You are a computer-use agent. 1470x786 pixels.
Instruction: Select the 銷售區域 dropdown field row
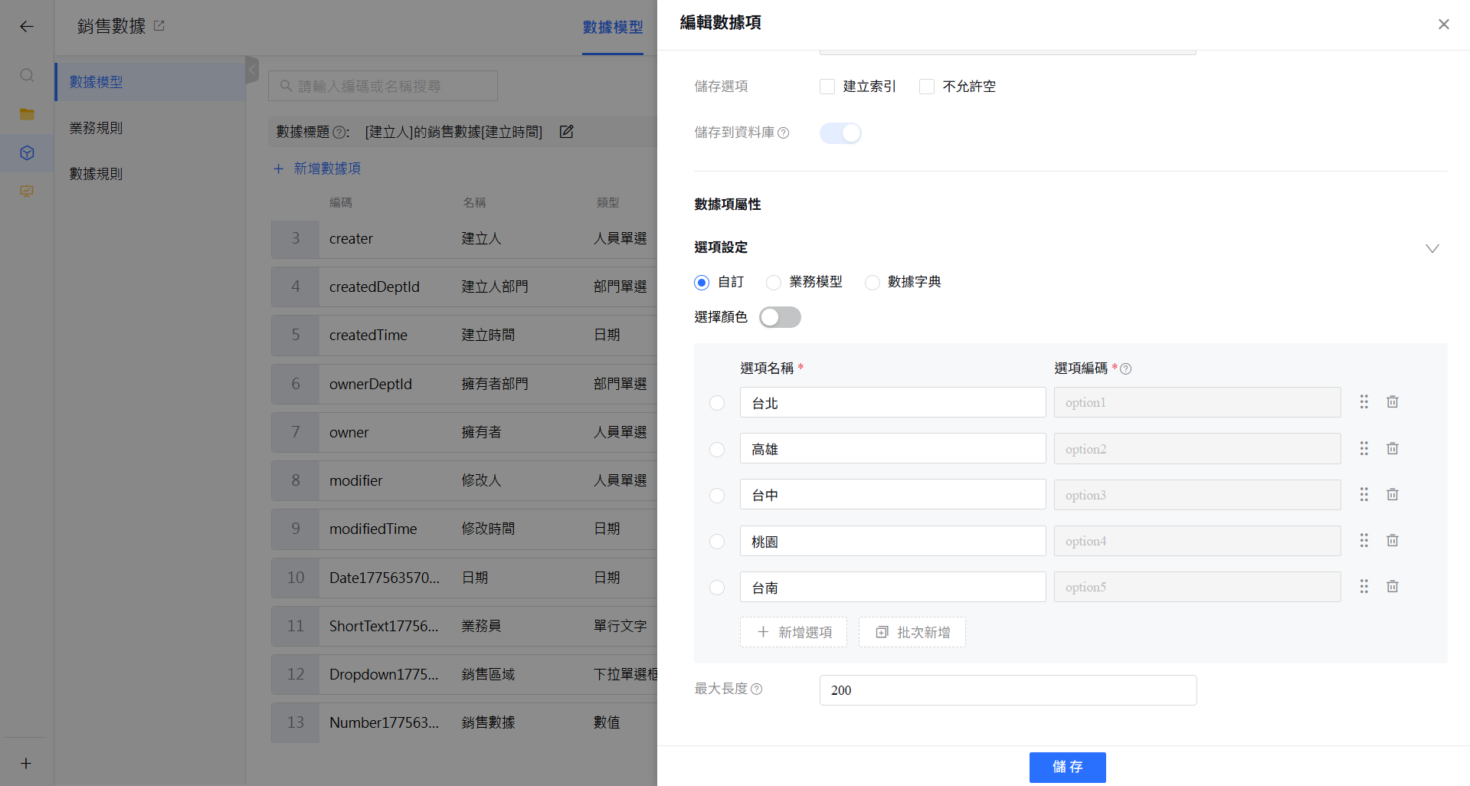point(464,674)
